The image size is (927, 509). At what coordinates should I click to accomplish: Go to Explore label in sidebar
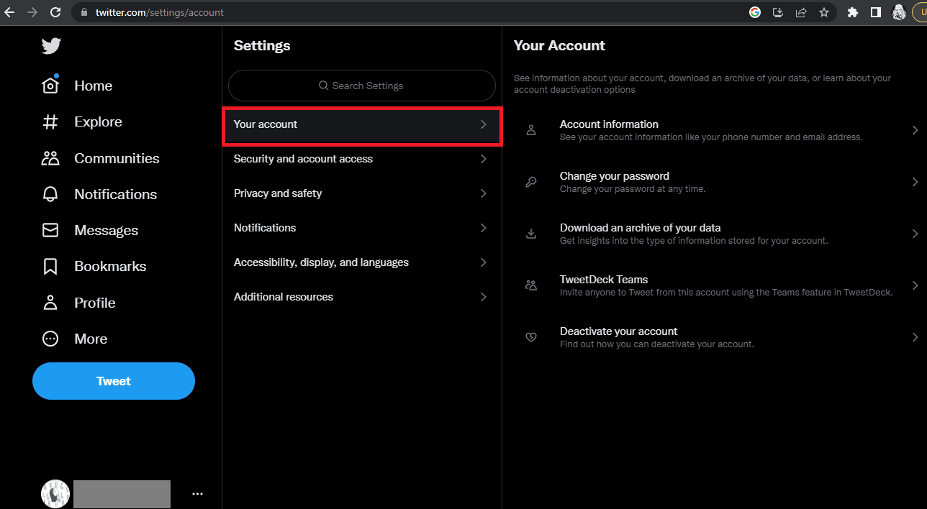click(x=98, y=121)
